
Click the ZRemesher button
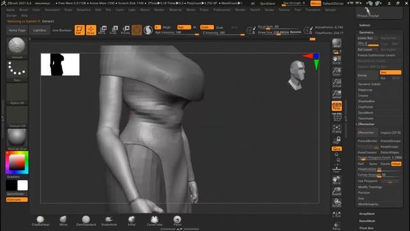click(x=368, y=133)
